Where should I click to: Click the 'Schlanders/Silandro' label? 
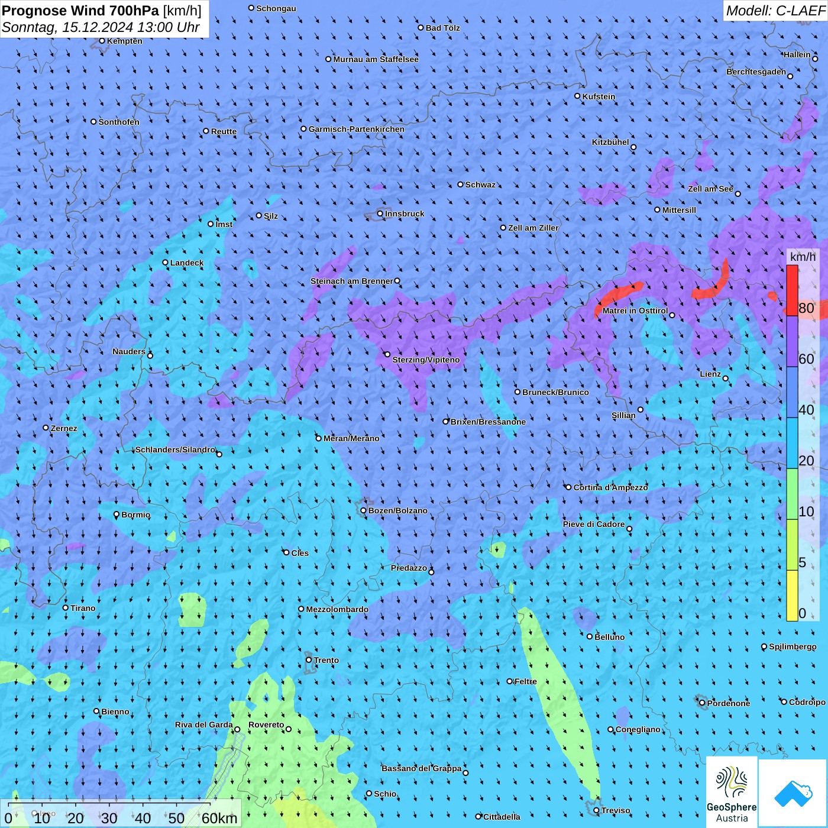point(176,449)
